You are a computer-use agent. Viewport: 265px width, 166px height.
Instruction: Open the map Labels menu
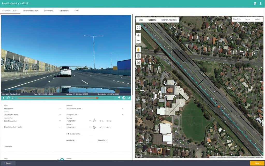(x=257, y=19)
